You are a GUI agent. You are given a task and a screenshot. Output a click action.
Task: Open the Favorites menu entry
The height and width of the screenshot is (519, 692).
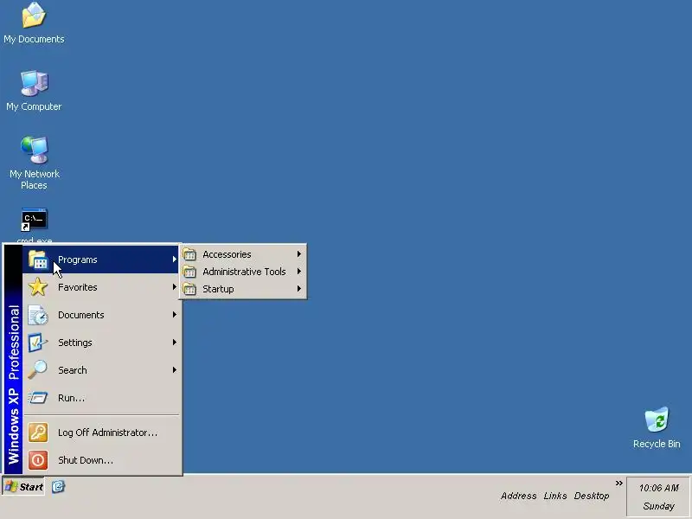click(101, 287)
